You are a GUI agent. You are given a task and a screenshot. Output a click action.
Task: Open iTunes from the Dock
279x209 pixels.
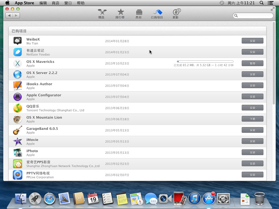coord(194,199)
